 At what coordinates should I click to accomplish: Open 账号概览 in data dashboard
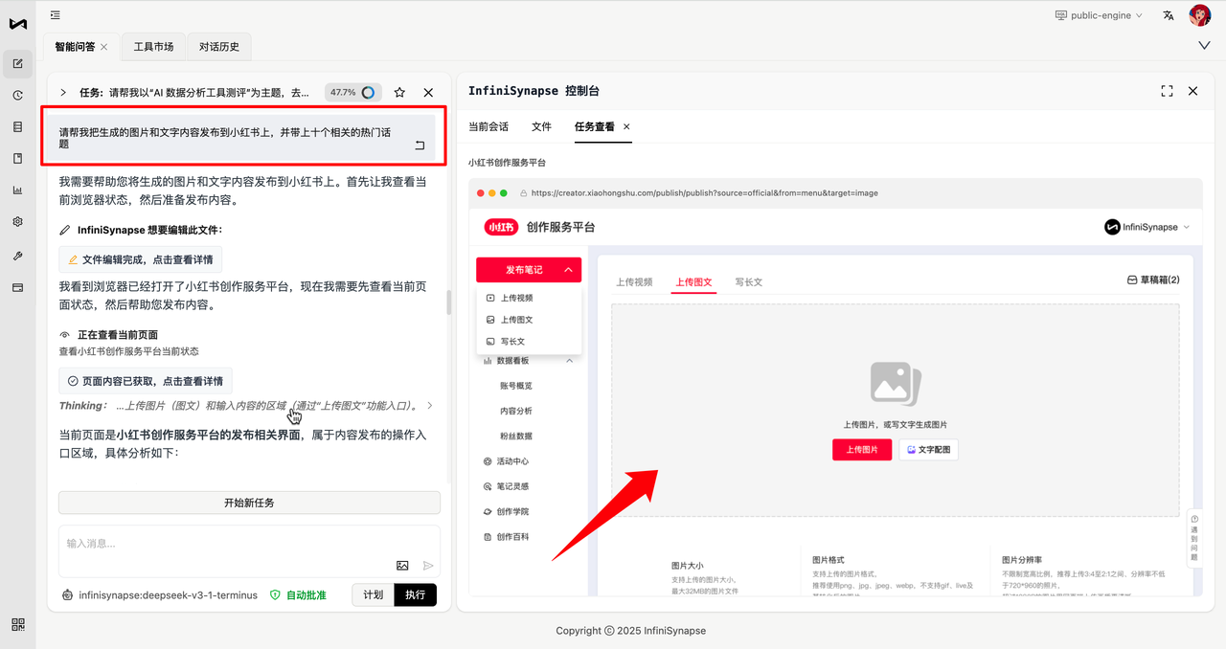515,386
